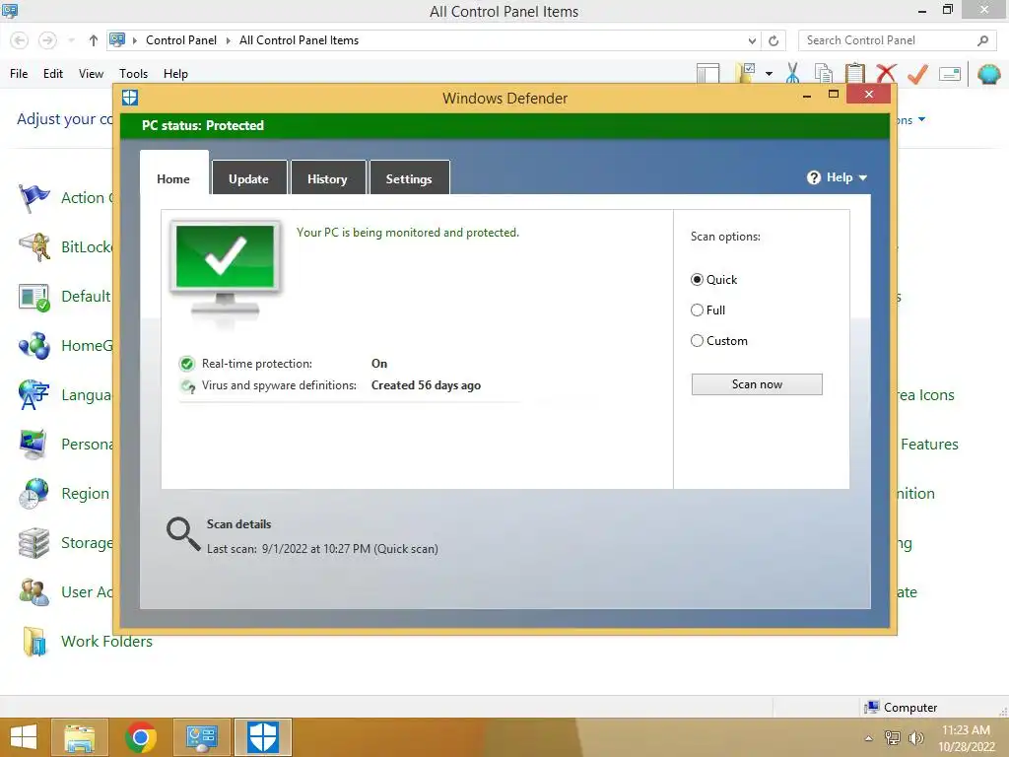Click the Cut scissors icon in Control Panel toolbar

(x=793, y=73)
